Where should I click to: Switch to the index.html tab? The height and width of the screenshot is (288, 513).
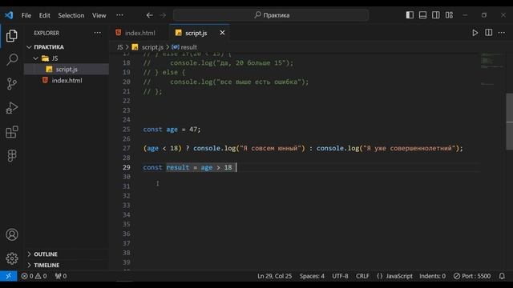[x=139, y=33]
